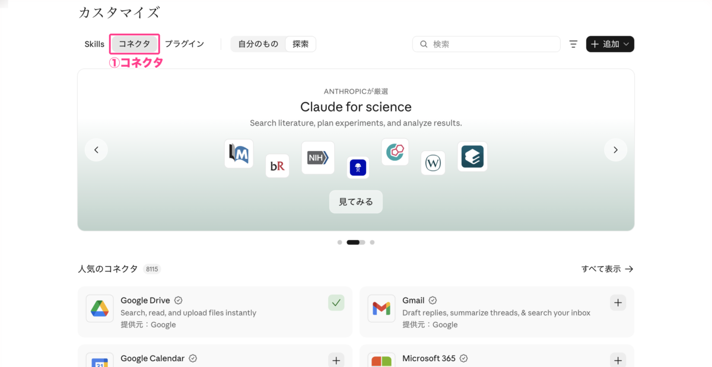The width and height of the screenshot is (712, 367).
Task: Add the Gmail connector with plus
Action: pyautogui.click(x=618, y=302)
